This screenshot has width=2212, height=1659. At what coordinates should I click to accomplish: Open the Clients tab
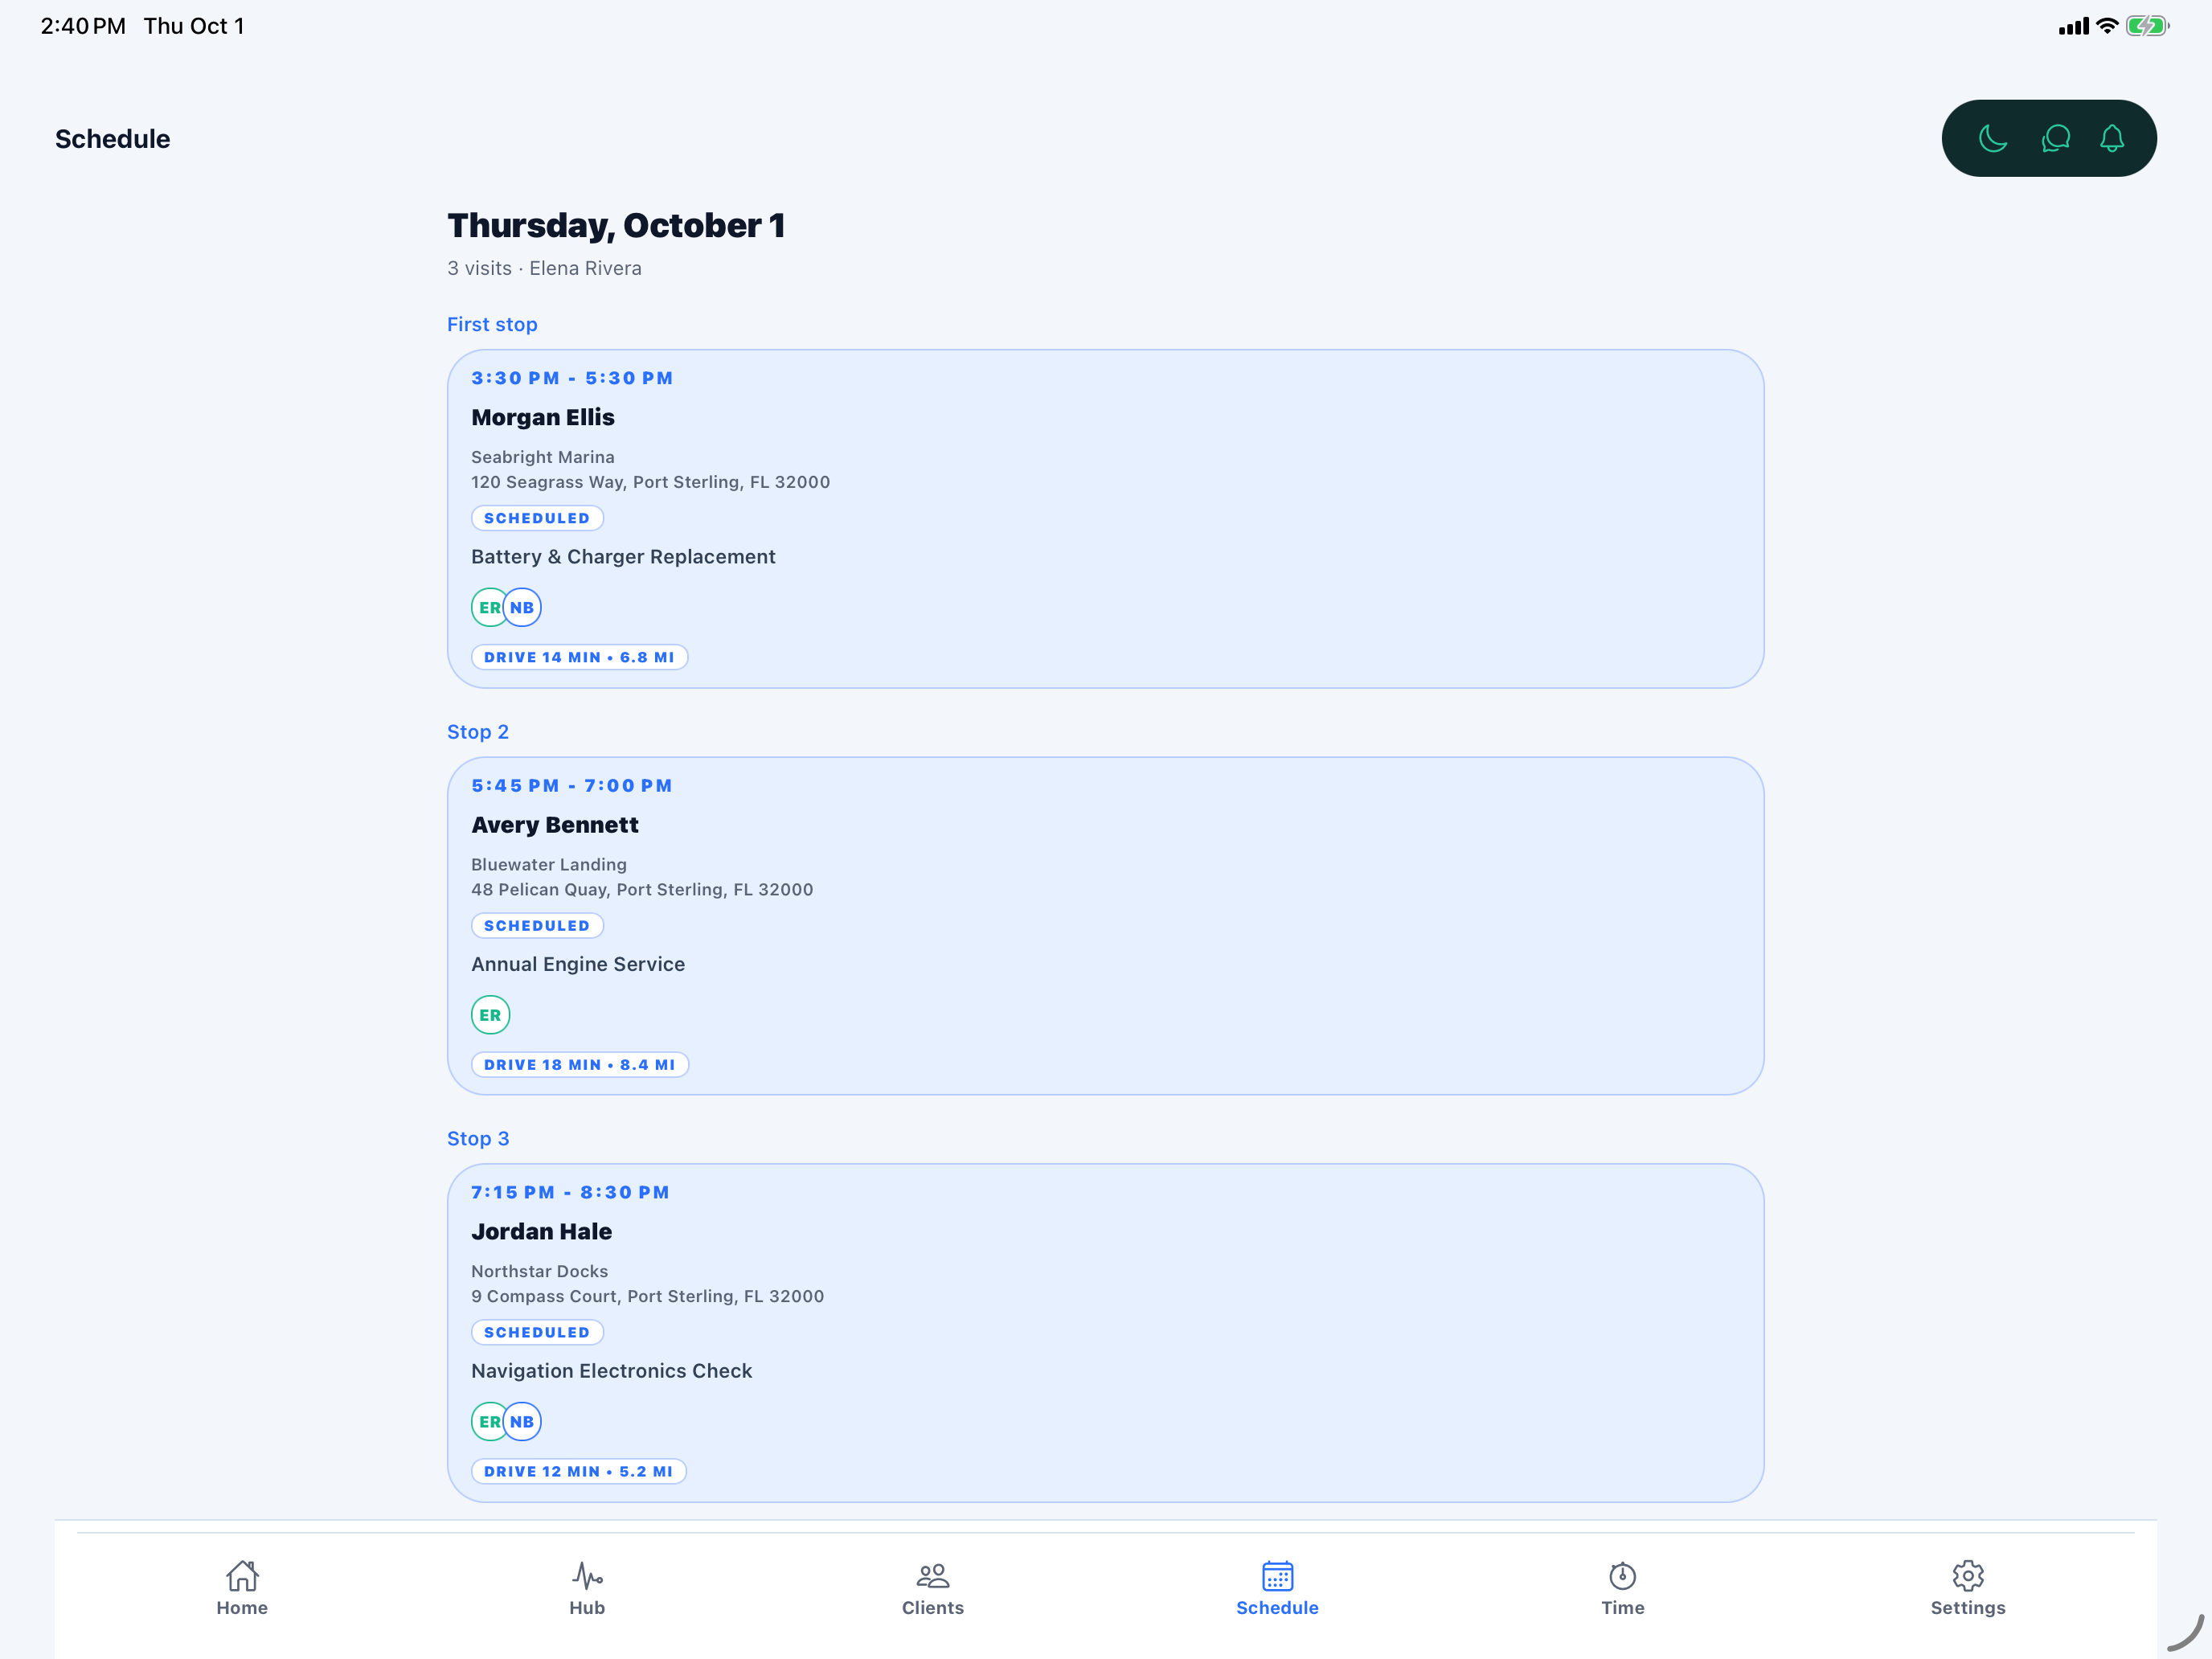point(932,1588)
